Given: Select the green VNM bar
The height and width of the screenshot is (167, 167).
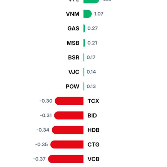Looking at the screenshot, I should 87,14.
